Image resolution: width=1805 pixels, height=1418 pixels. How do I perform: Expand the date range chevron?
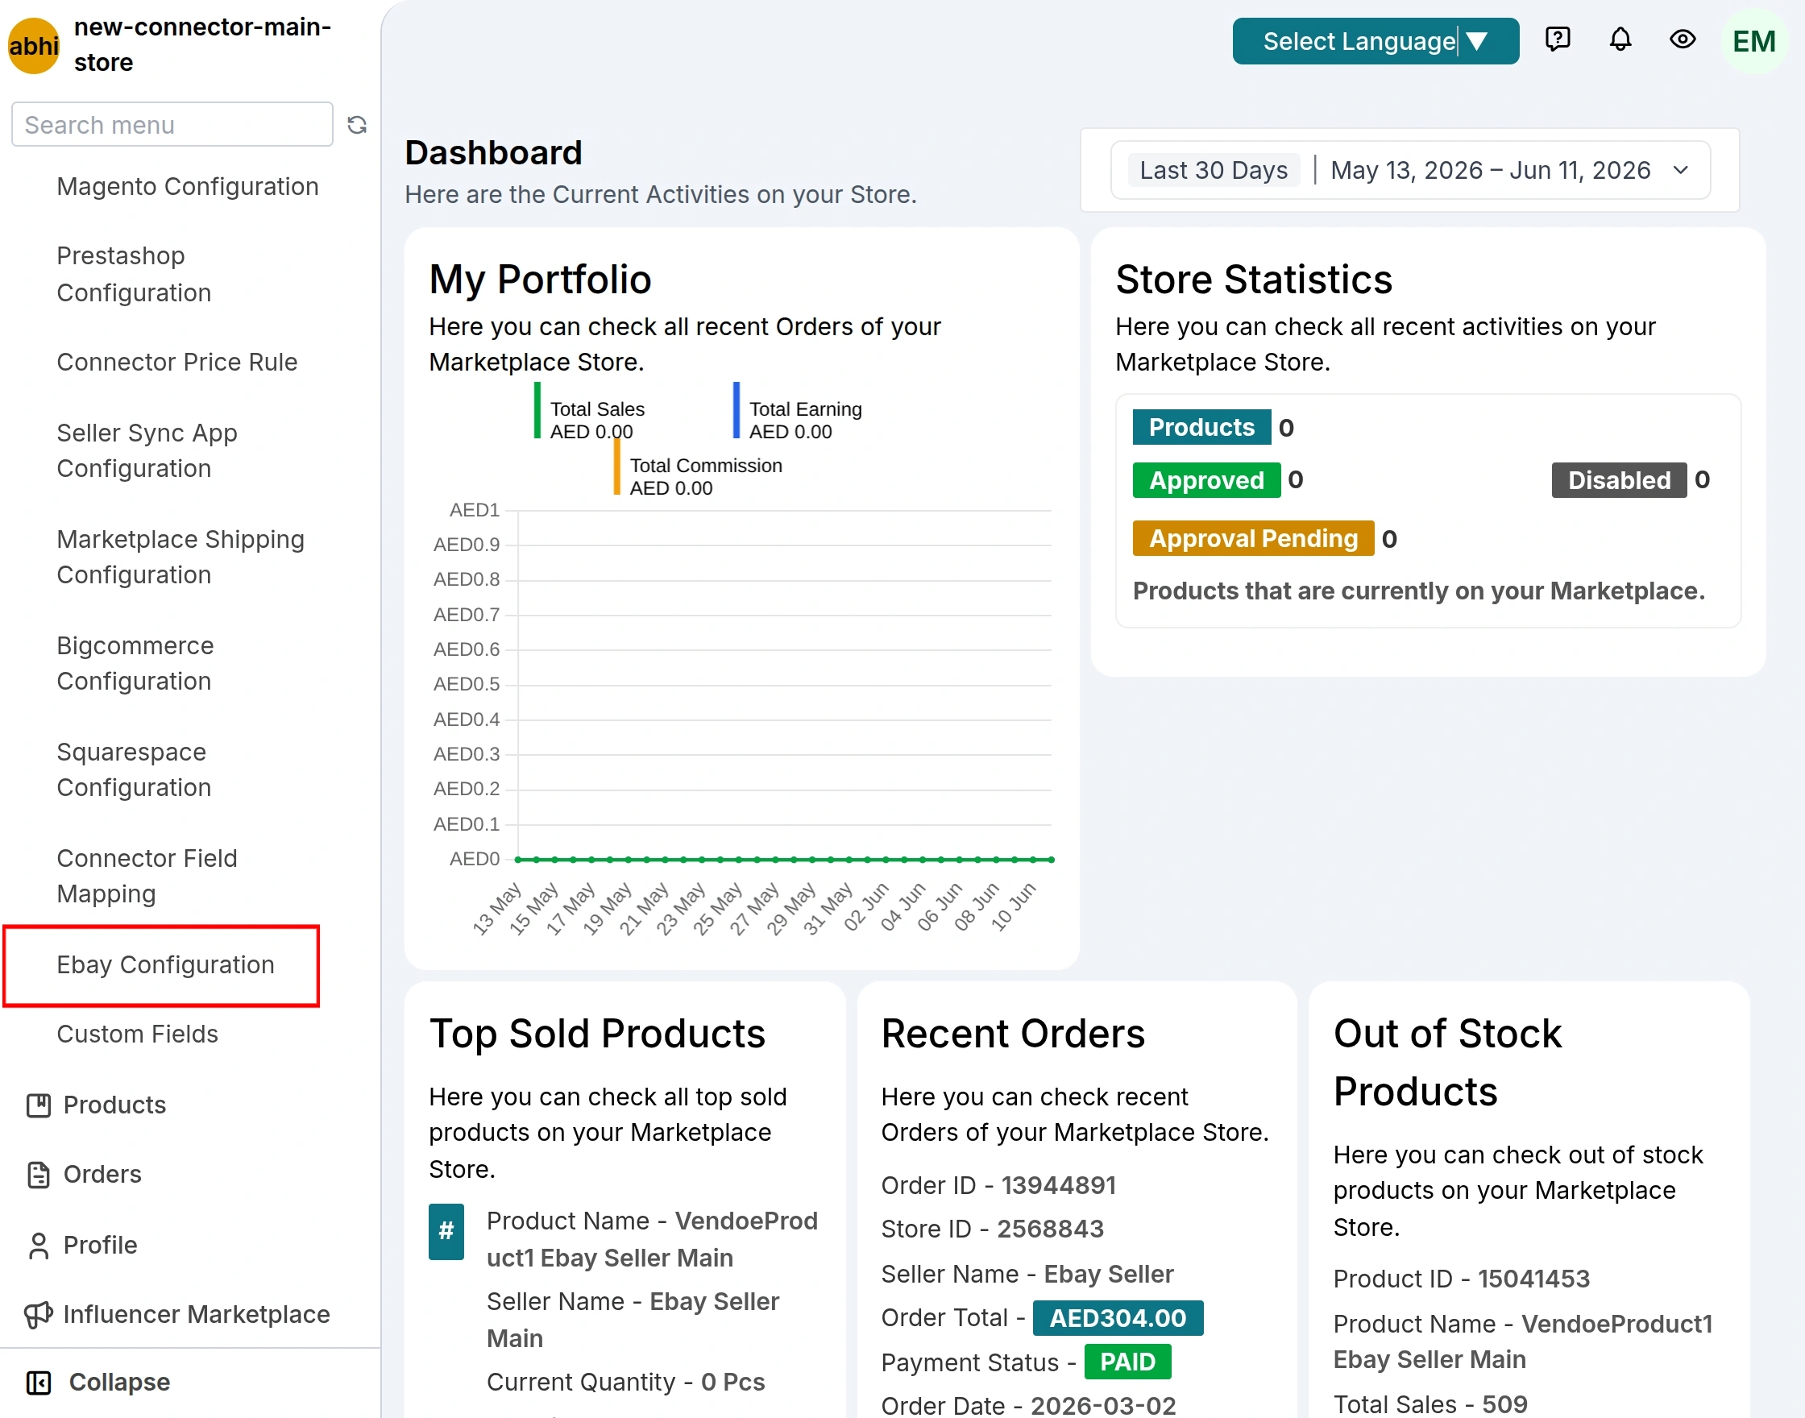coord(1679,170)
